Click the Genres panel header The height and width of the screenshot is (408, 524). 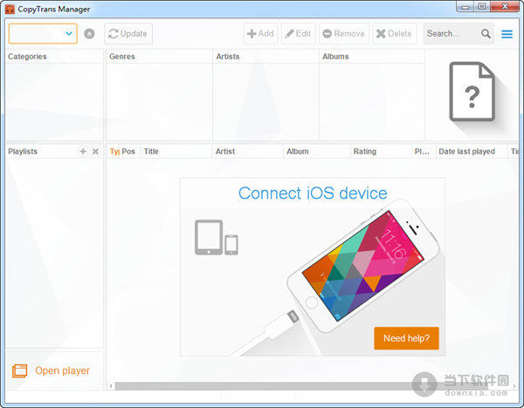(160, 57)
